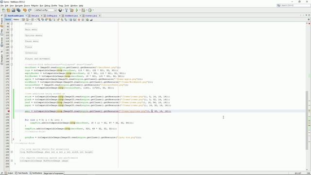Click the New File toolbar icon
The image size is (311, 175).
coord(3,10)
